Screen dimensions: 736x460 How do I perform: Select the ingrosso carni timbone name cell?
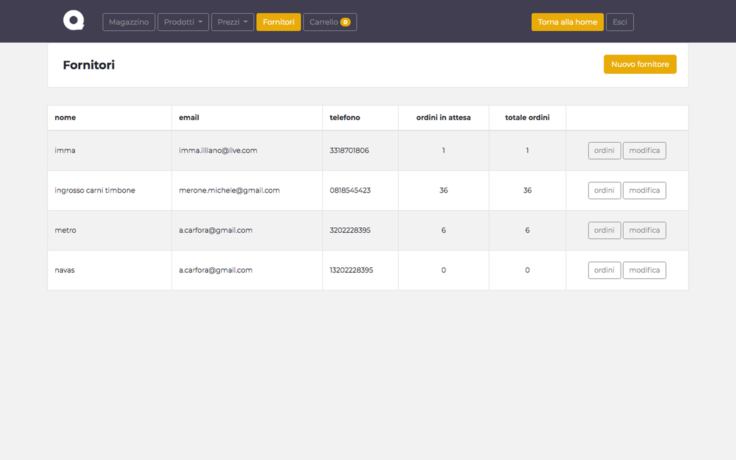(x=110, y=191)
